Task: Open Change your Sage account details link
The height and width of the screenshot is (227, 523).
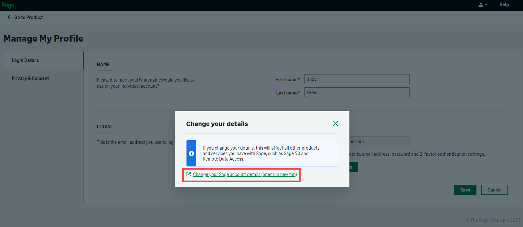Action: (x=245, y=174)
